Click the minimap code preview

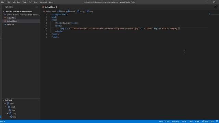[214, 14]
